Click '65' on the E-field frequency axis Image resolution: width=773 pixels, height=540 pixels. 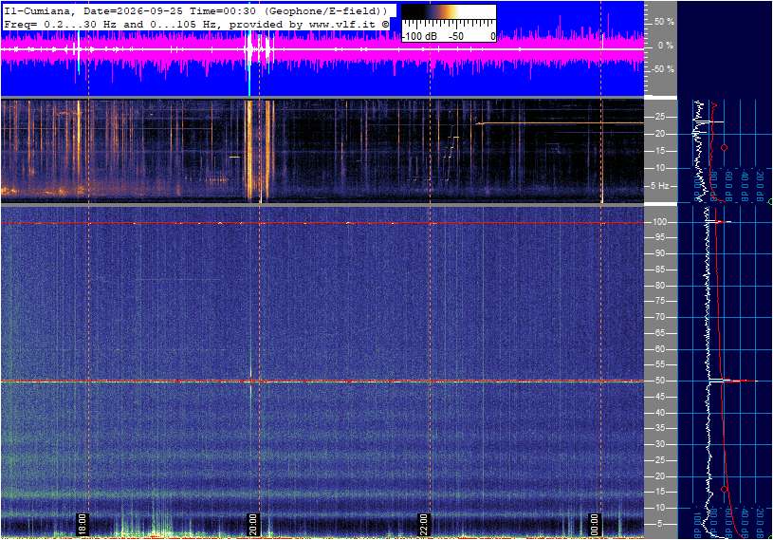659,333
